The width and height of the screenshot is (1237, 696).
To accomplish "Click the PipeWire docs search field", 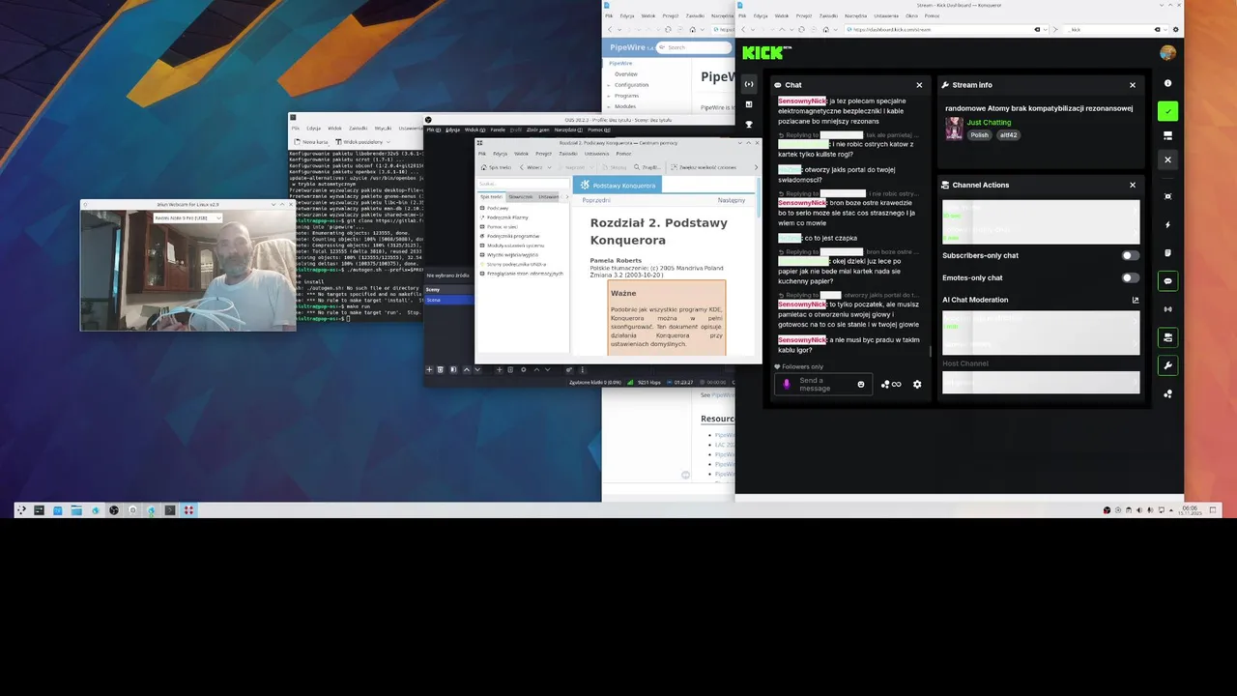I will coord(694,47).
